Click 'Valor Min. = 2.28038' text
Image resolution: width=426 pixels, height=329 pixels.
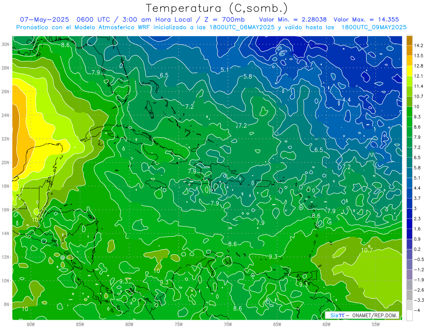click(293, 20)
